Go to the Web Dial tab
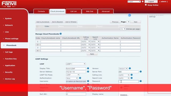Image resolution: width=171 pixels, height=96 pixels. (x=90, y=11)
